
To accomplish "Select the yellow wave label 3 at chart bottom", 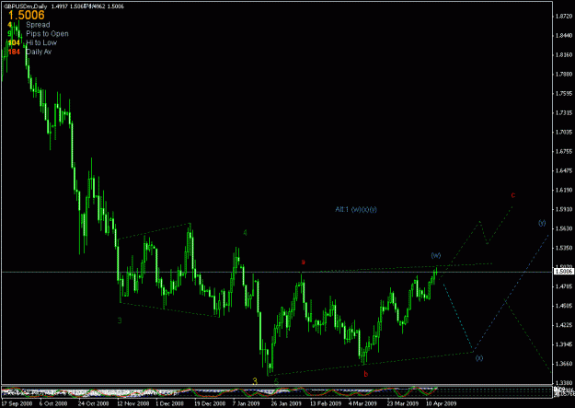I will 255,381.
